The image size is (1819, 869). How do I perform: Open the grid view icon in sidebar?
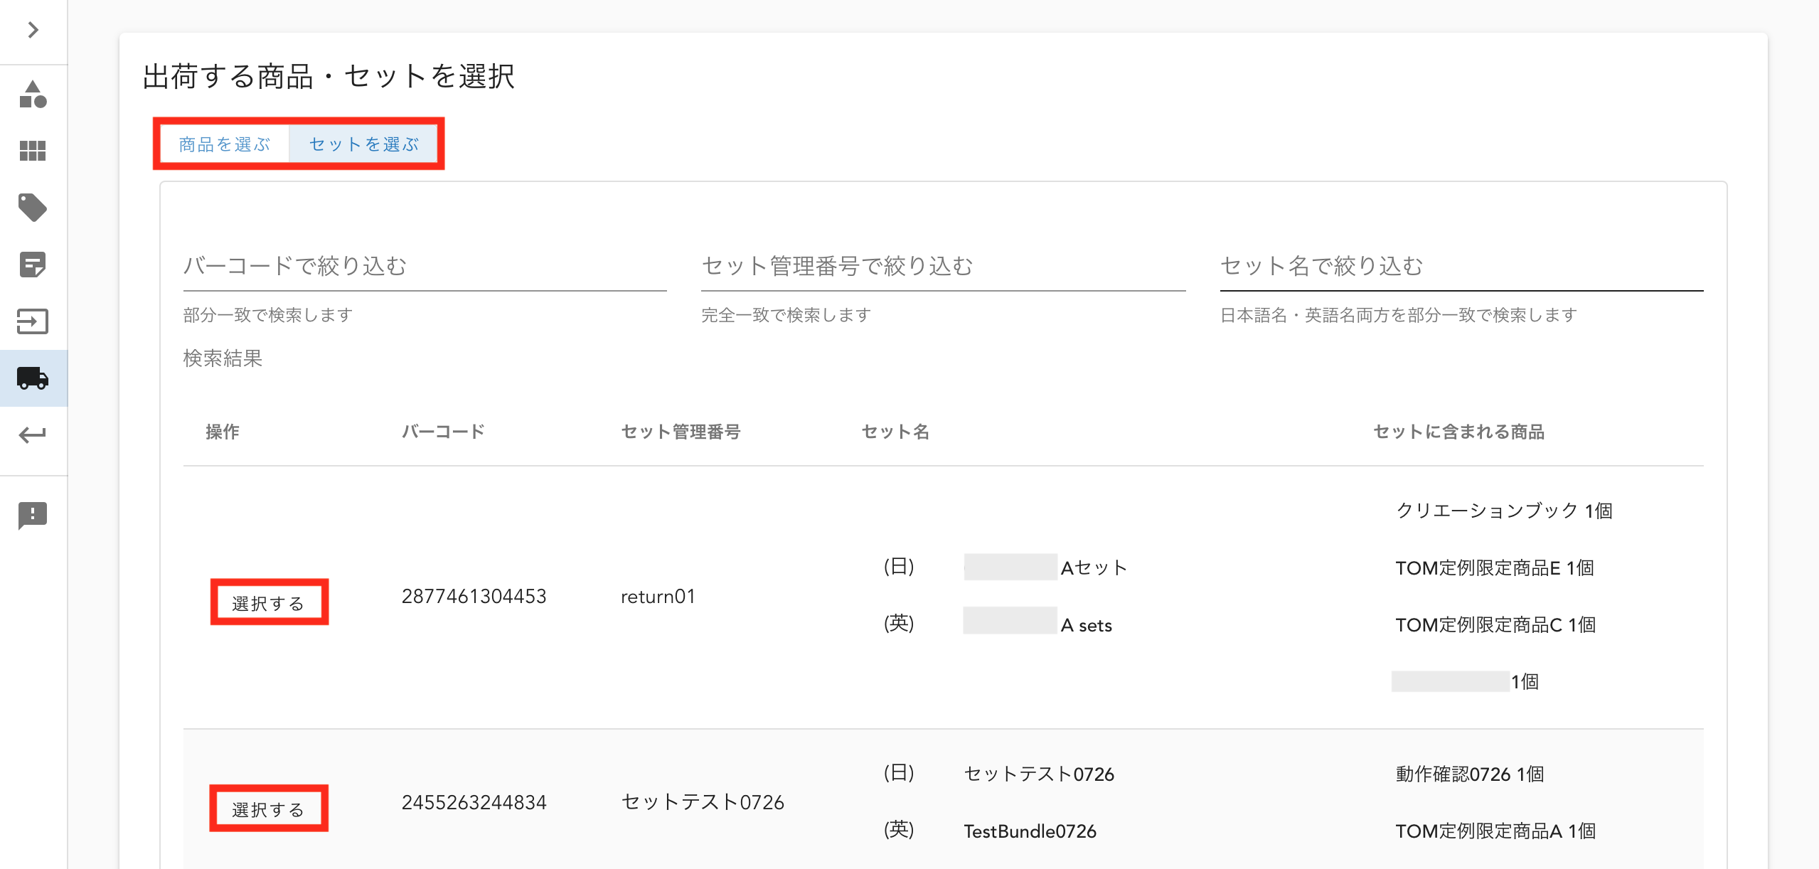pos(33,151)
